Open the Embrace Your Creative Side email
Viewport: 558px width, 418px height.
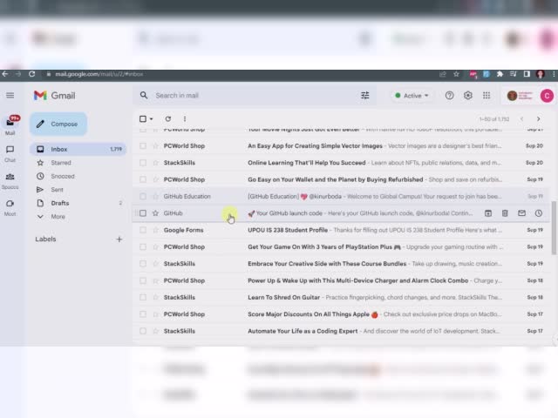point(340,264)
